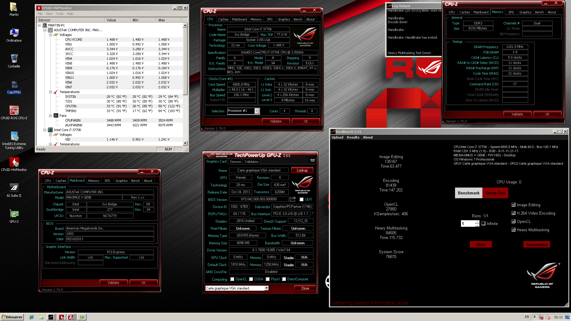The width and height of the screenshot is (571, 321).
Task: Collapse the Intel Core i7 3770K node
Action: 45,130
